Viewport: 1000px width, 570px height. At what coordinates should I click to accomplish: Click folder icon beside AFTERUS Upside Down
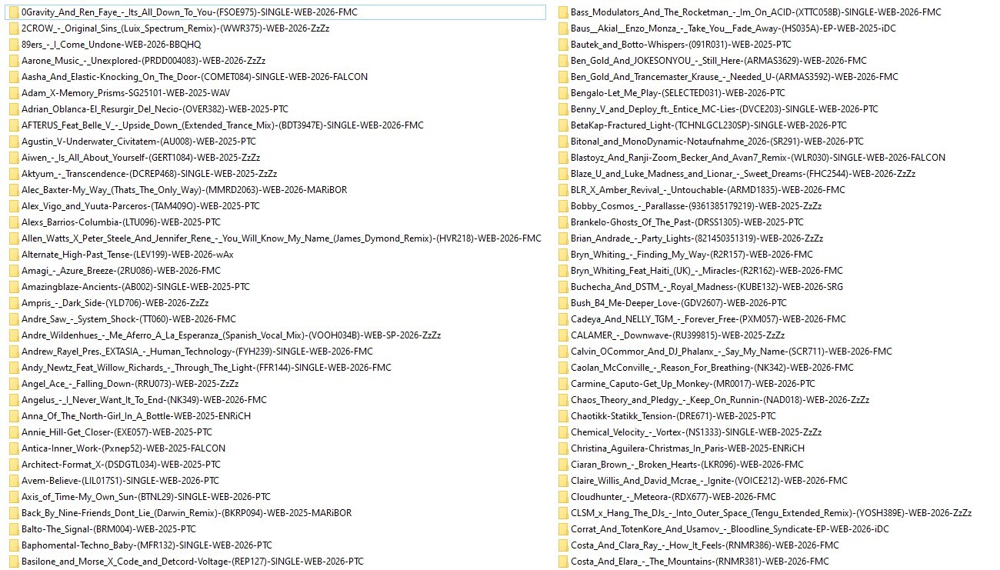[14, 125]
